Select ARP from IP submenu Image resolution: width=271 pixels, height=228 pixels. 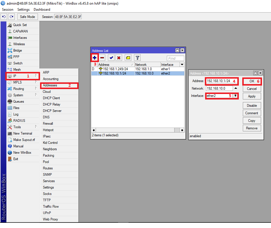(x=59, y=73)
